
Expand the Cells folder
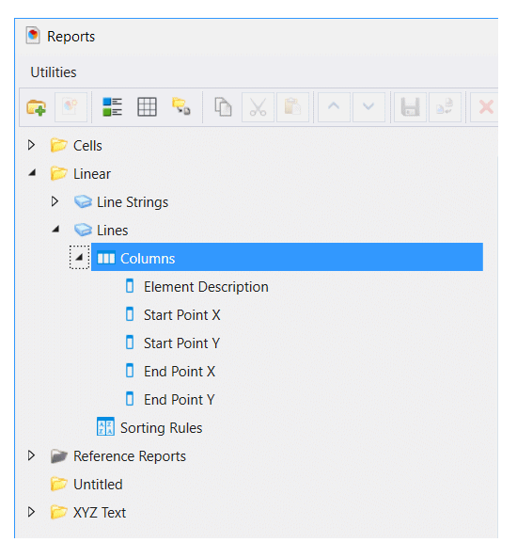(x=31, y=145)
